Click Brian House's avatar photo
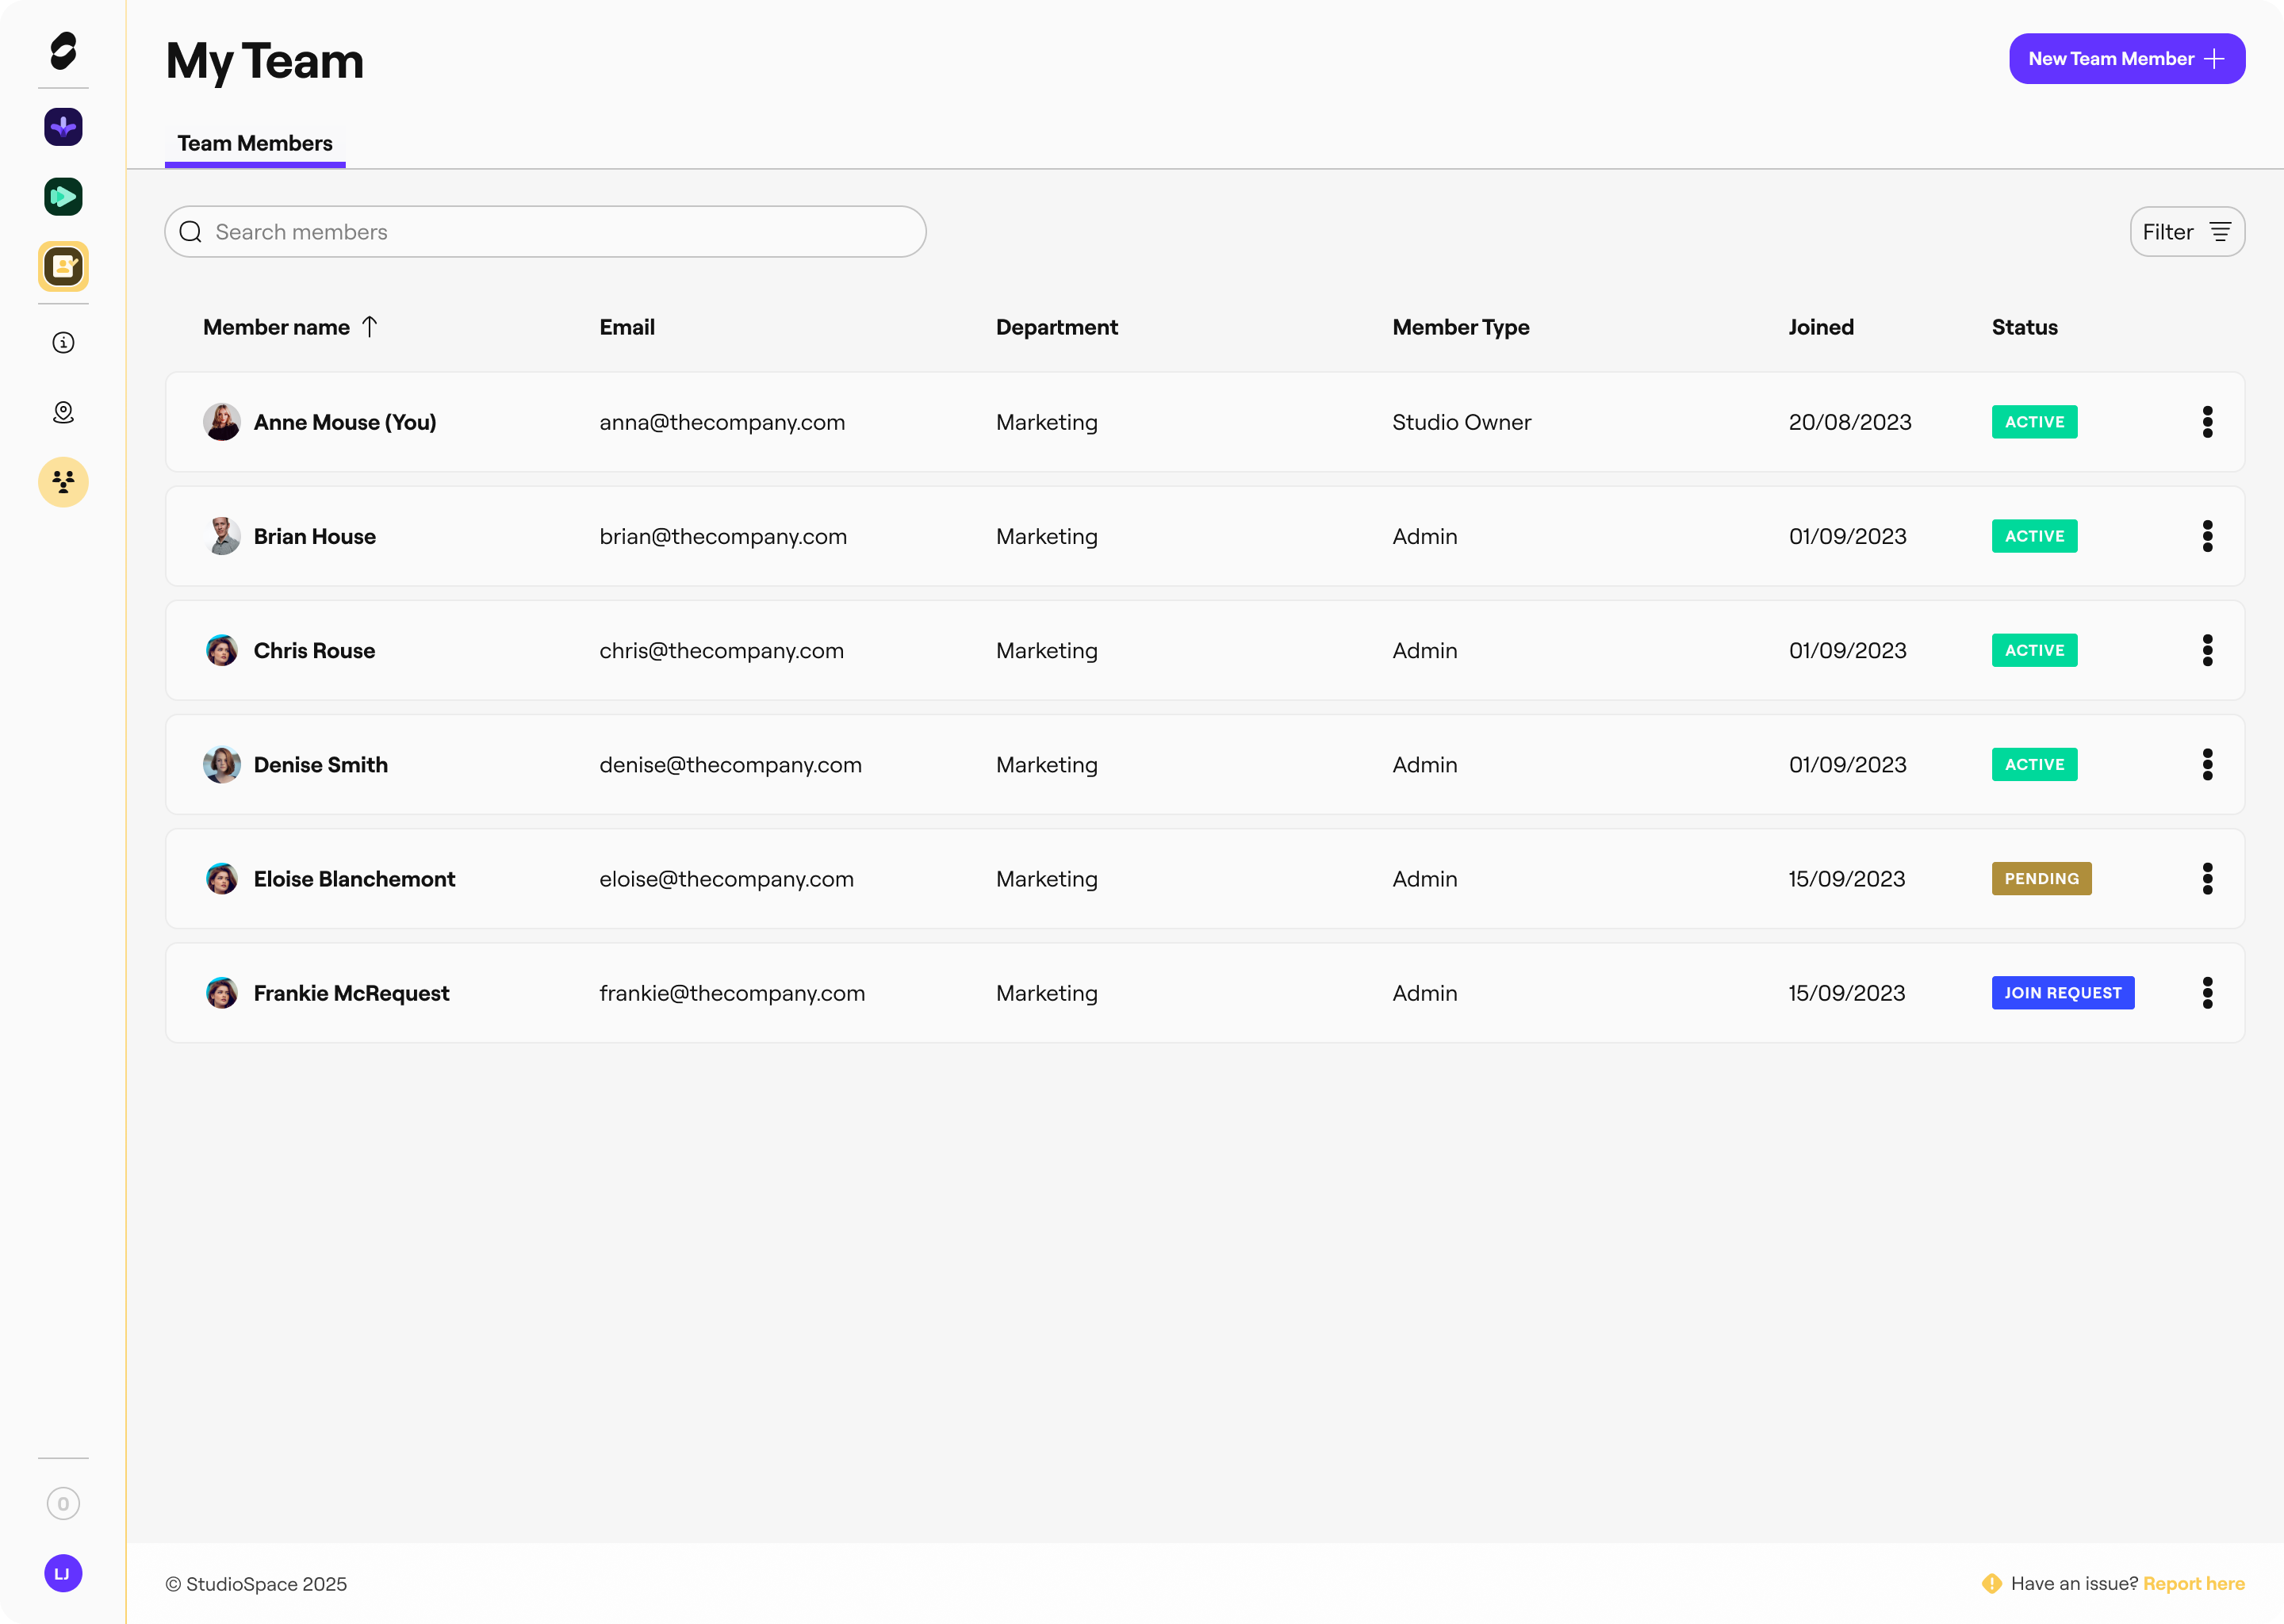 click(222, 536)
